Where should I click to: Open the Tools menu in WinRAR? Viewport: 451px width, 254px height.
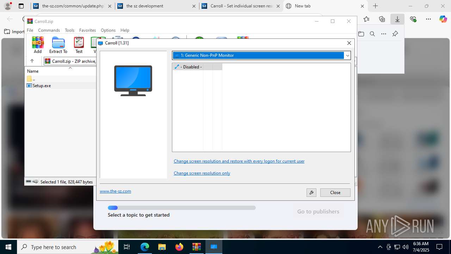click(69, 30)
